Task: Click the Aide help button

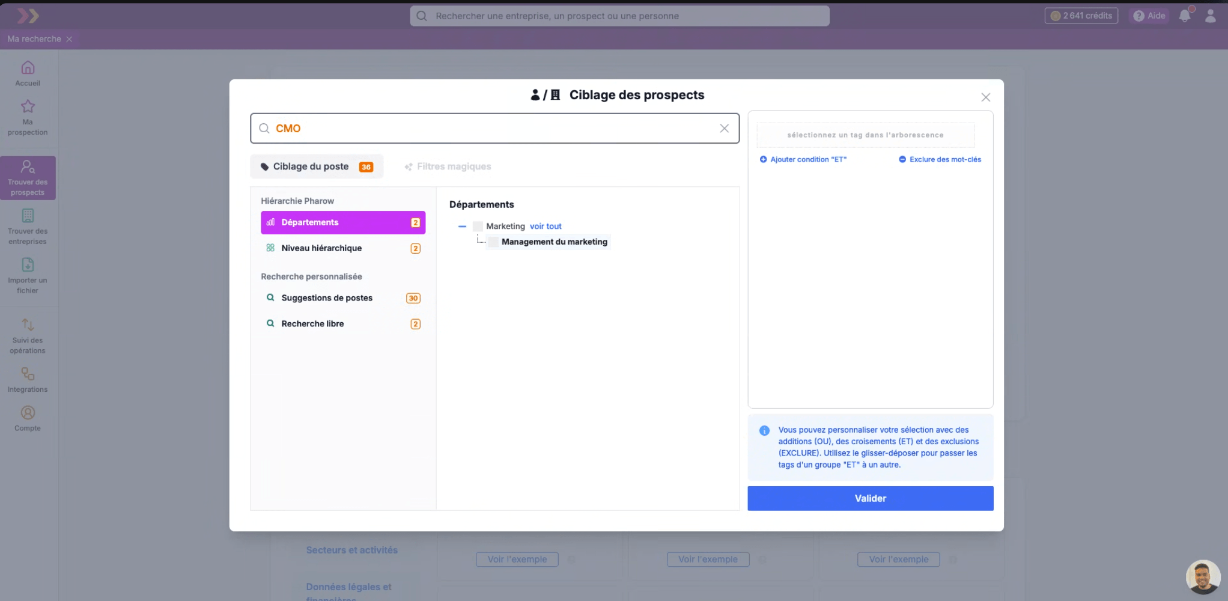Action: coord(1149,16)
